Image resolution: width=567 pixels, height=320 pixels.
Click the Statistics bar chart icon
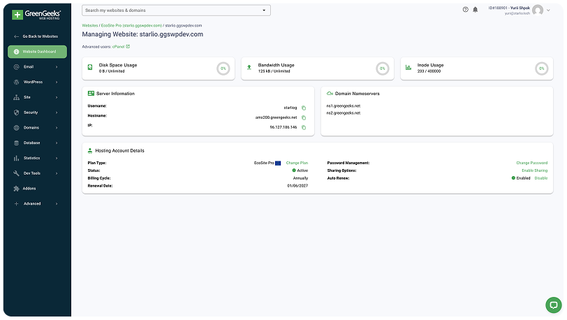click(16, 158)
